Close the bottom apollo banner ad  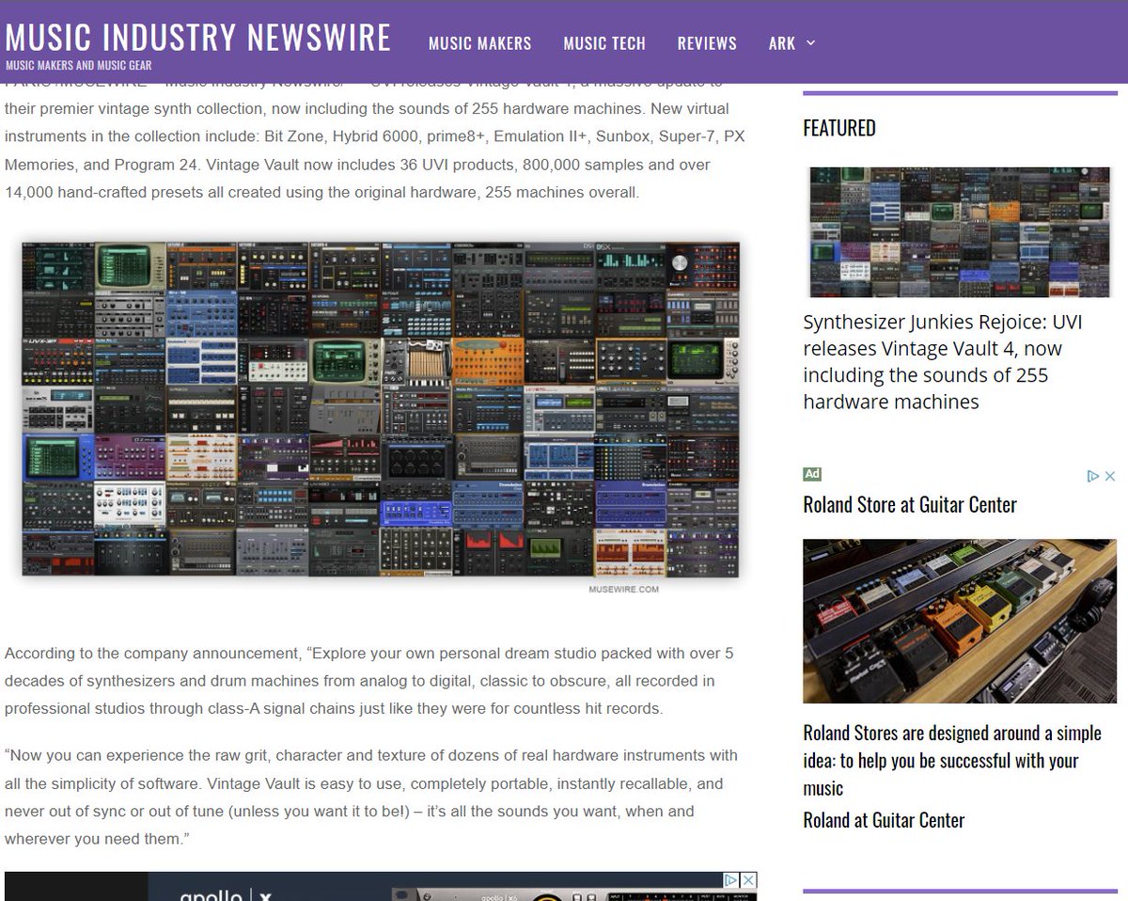coord(748,880)
